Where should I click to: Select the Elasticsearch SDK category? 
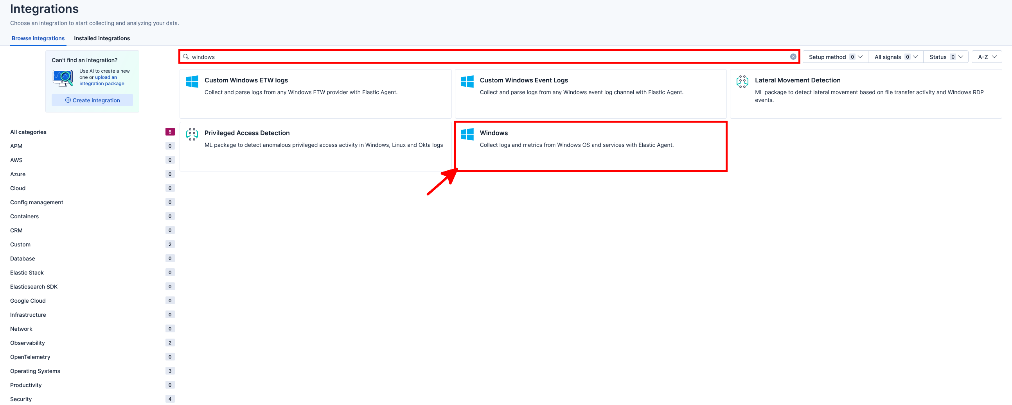tap(92, 287)
